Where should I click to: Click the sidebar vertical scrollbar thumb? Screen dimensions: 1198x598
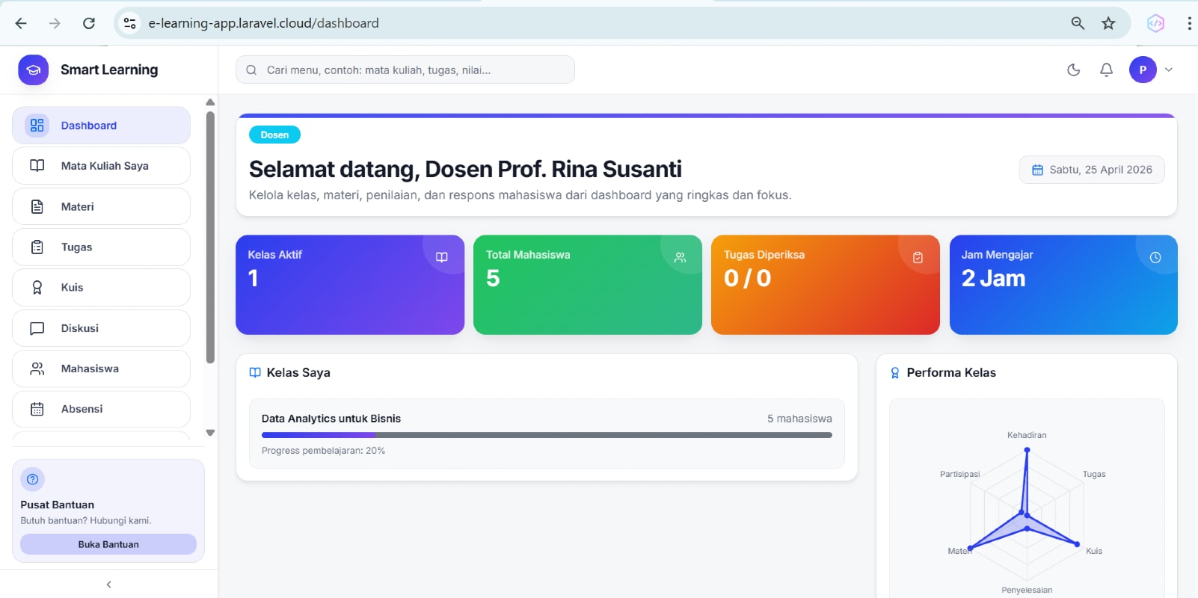(210, 237)
